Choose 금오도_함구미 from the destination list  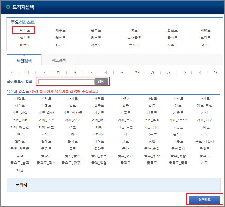[73, 163]
